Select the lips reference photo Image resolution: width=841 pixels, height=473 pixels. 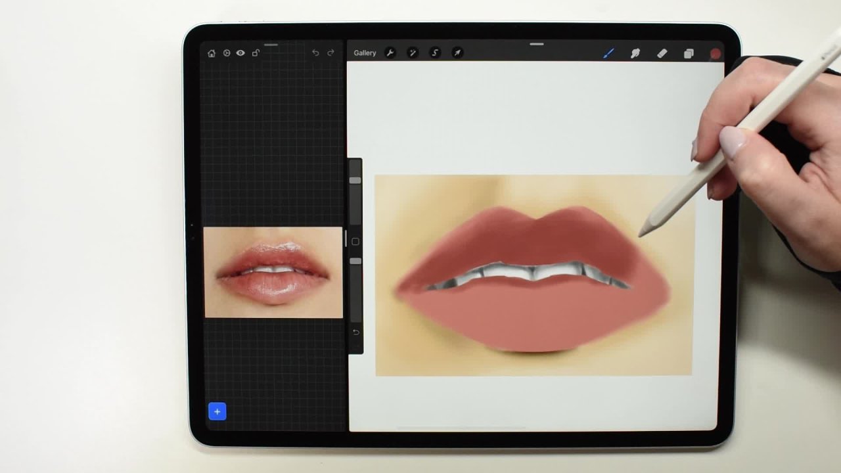(273, 273)
